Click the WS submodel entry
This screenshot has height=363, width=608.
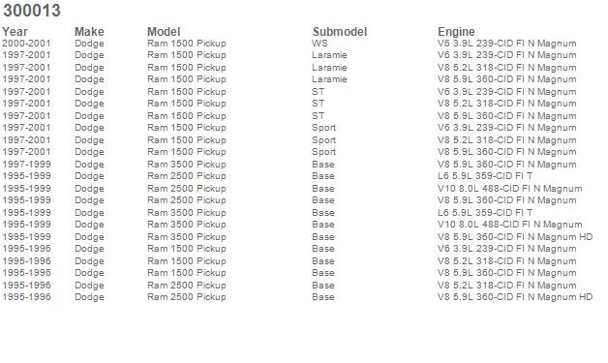[x=319, y=44]
